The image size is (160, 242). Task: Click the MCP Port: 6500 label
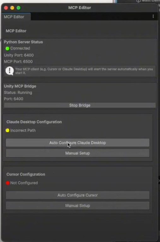pyautogui.click(x=18, y=62)
